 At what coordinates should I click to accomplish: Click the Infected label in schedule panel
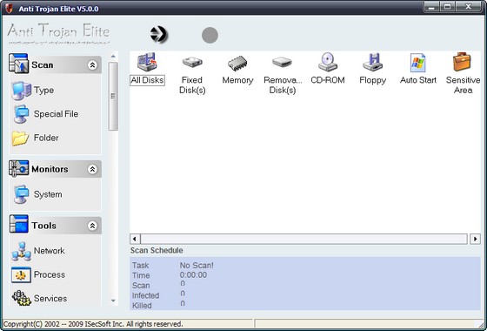tap(146, 295)
